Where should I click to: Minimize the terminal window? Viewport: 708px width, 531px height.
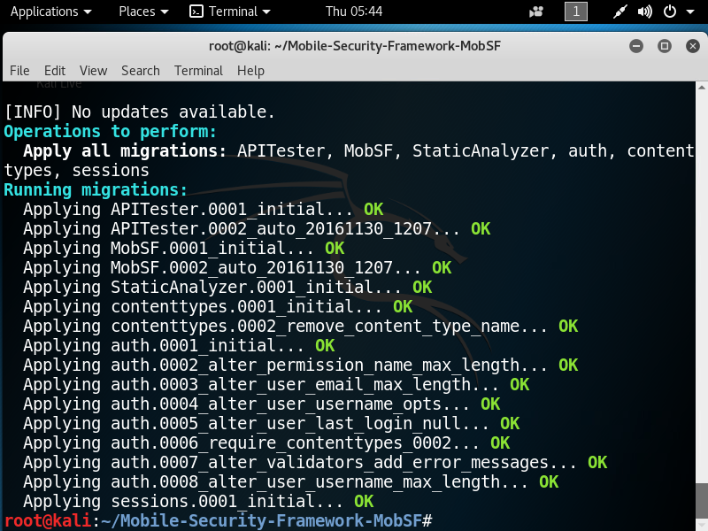coord(636,46)
